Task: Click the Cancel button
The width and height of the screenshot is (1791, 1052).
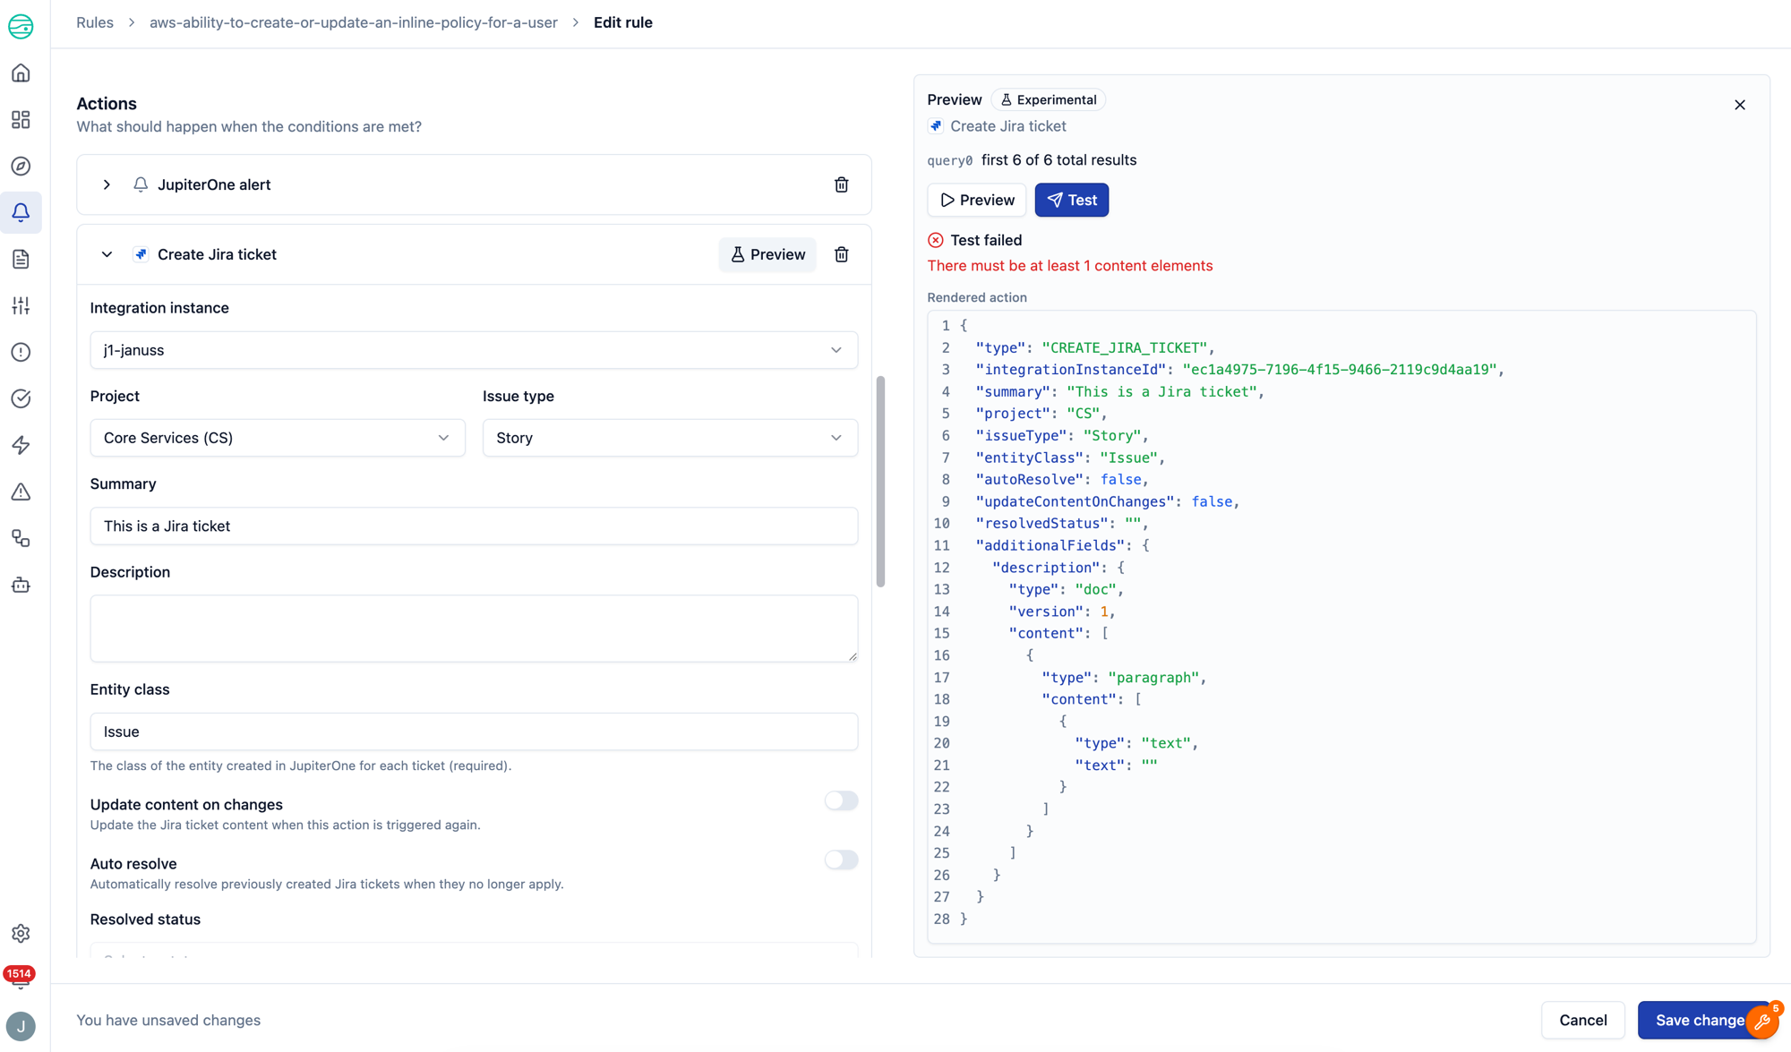Action: (x=1582, y=1020)
